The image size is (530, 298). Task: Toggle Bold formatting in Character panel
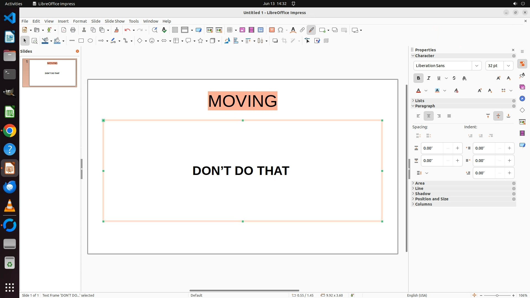418,78
